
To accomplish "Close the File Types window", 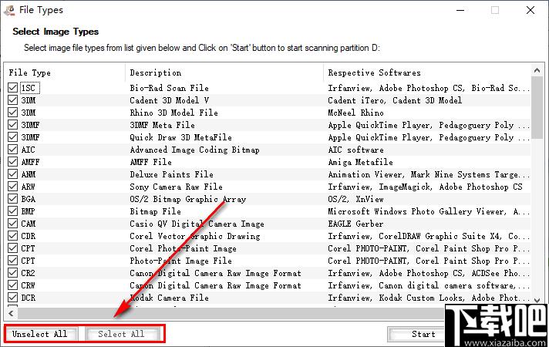I will tap(530, 10).
